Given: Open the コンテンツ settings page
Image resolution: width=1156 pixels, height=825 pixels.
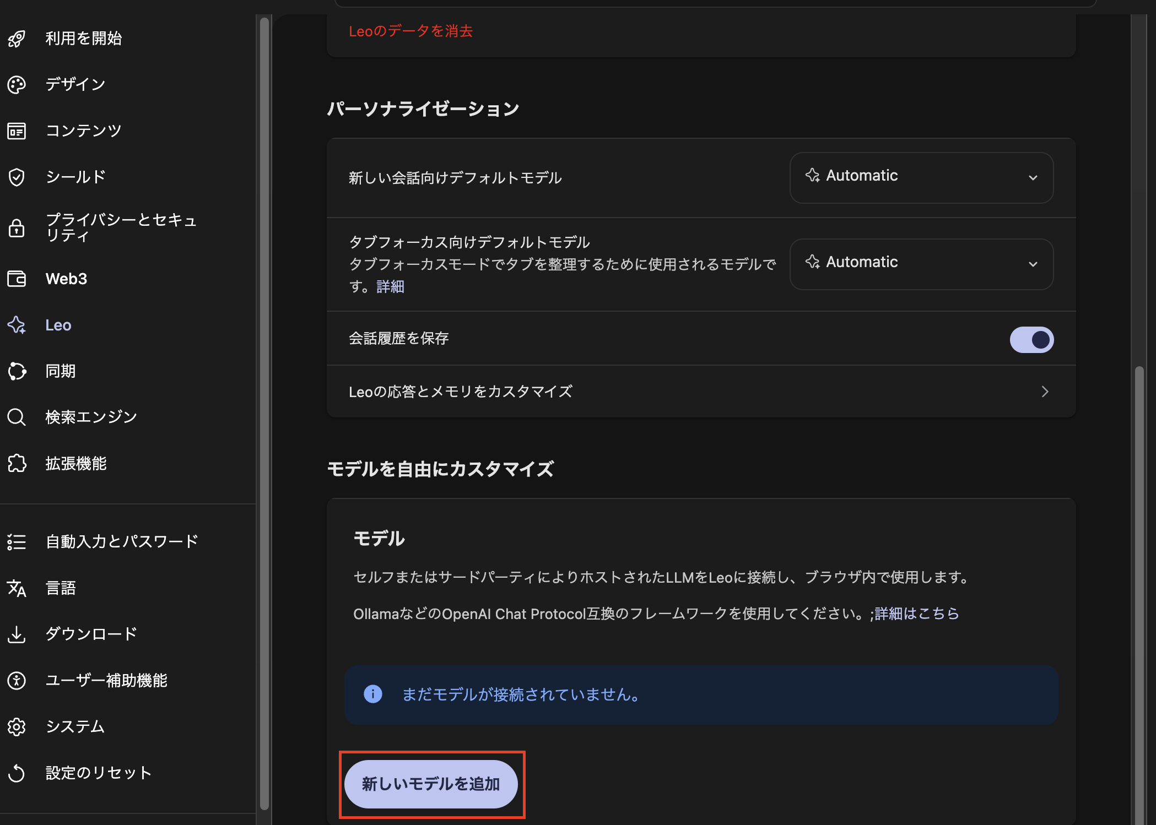Looking at the screenshot, I should (x=84, y=131).
